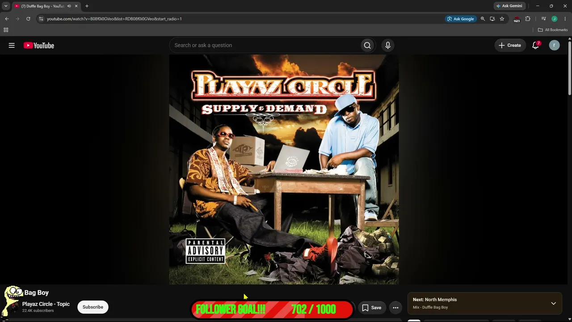Viewport: 572px width, 322px height.
Task: Open the Chrome apps grid shortcut
Action: point(6,30)
